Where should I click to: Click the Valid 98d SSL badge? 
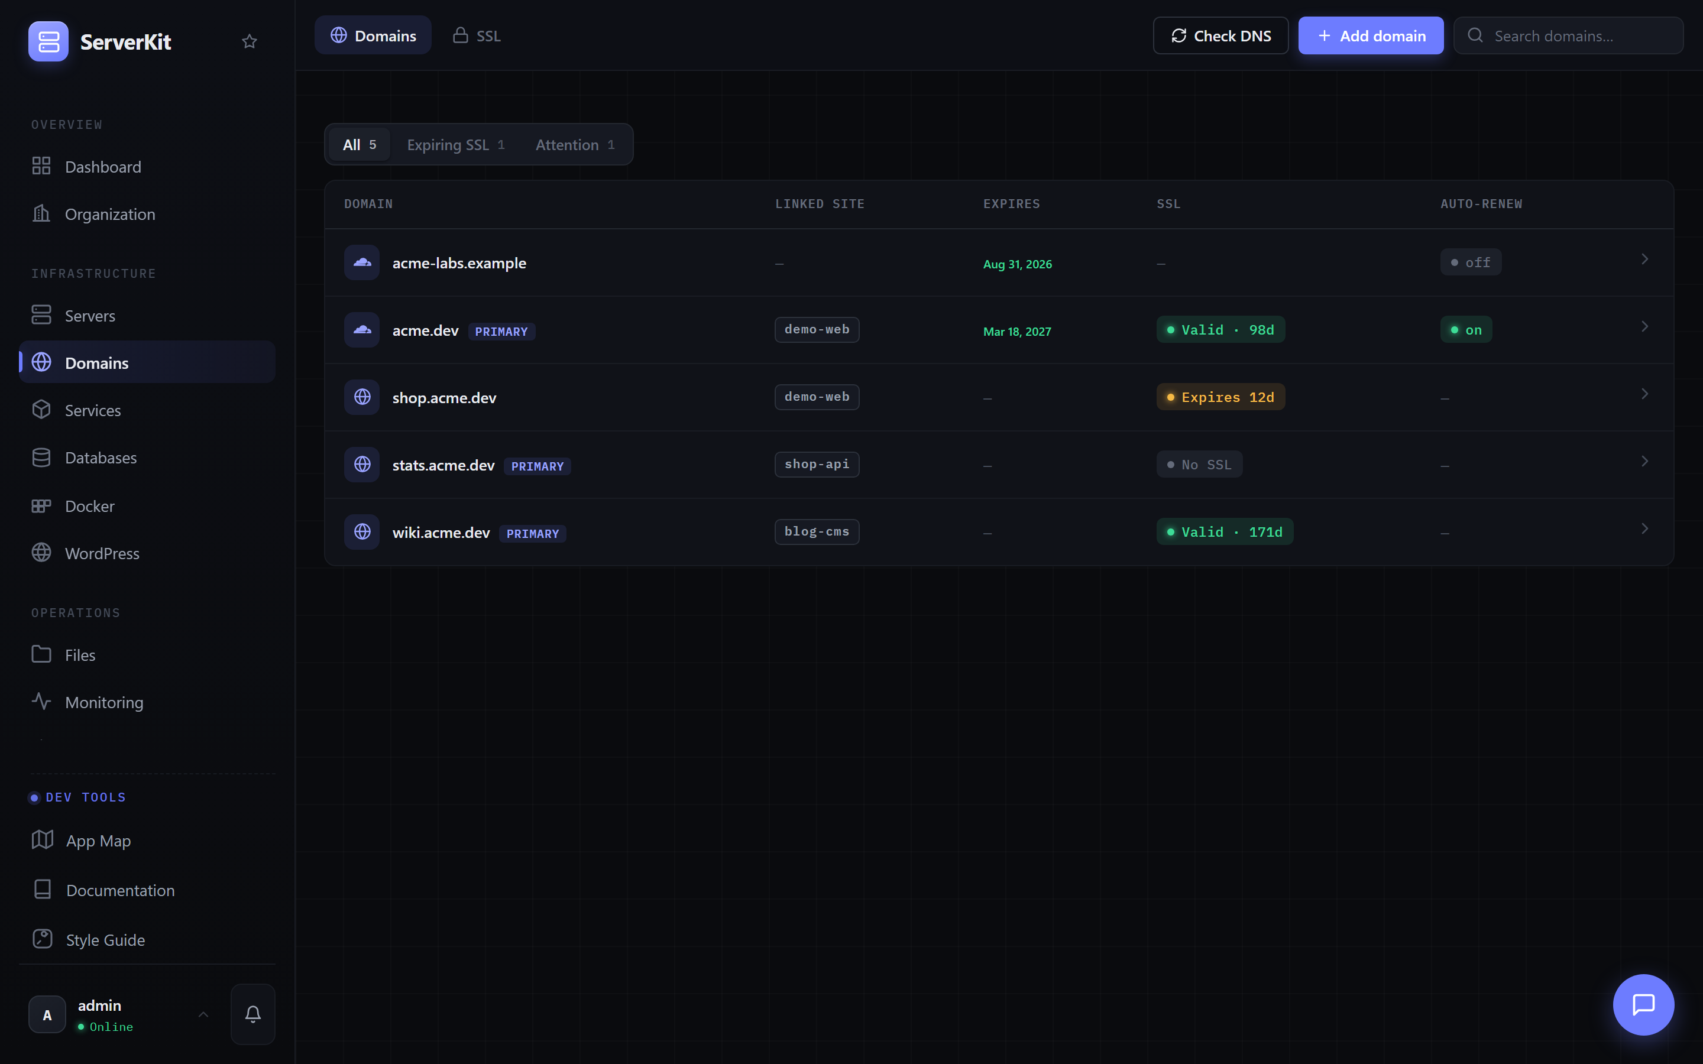1221,330
